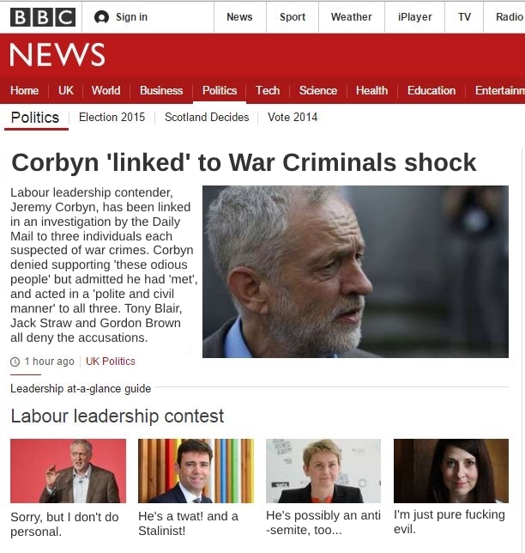Image resolution: width=525 pixels, height=553 pixels.
Task: Switch to the Tech section tab
Action: coord(268,91)
